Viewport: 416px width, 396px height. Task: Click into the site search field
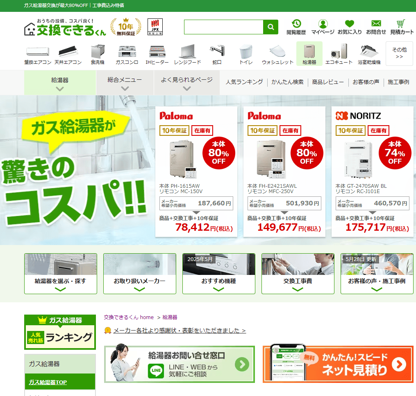click(x=223, y=27)
